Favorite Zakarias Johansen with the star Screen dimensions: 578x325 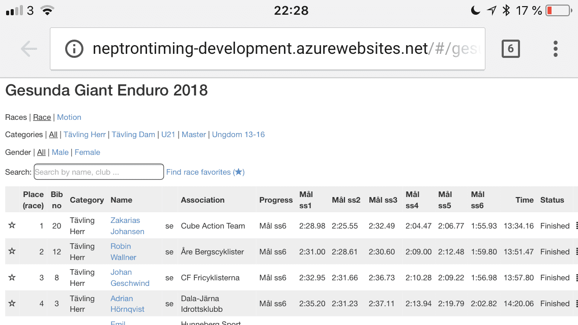pyautogui.click(x=12, y=225)
